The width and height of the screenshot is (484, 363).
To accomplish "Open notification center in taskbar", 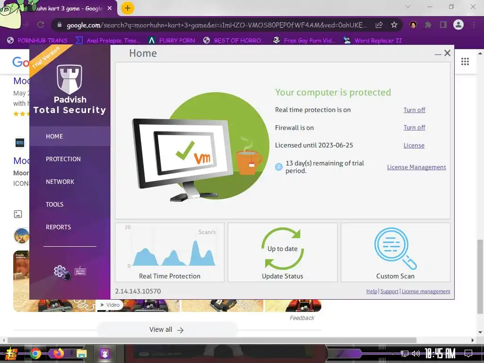I will coord(468,354).
